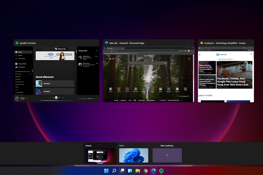
Task: Click the magnifier icon in Edge's page search box
Action: click(165, 63)
